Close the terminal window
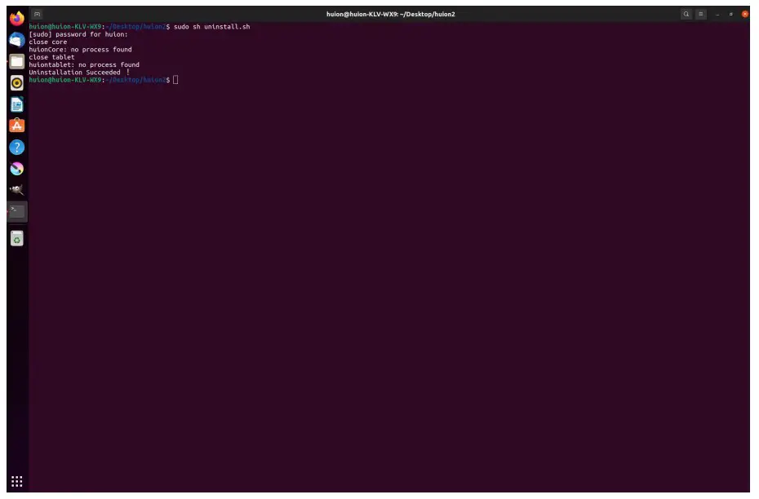The image size is (759, 499). coord(745,14)
